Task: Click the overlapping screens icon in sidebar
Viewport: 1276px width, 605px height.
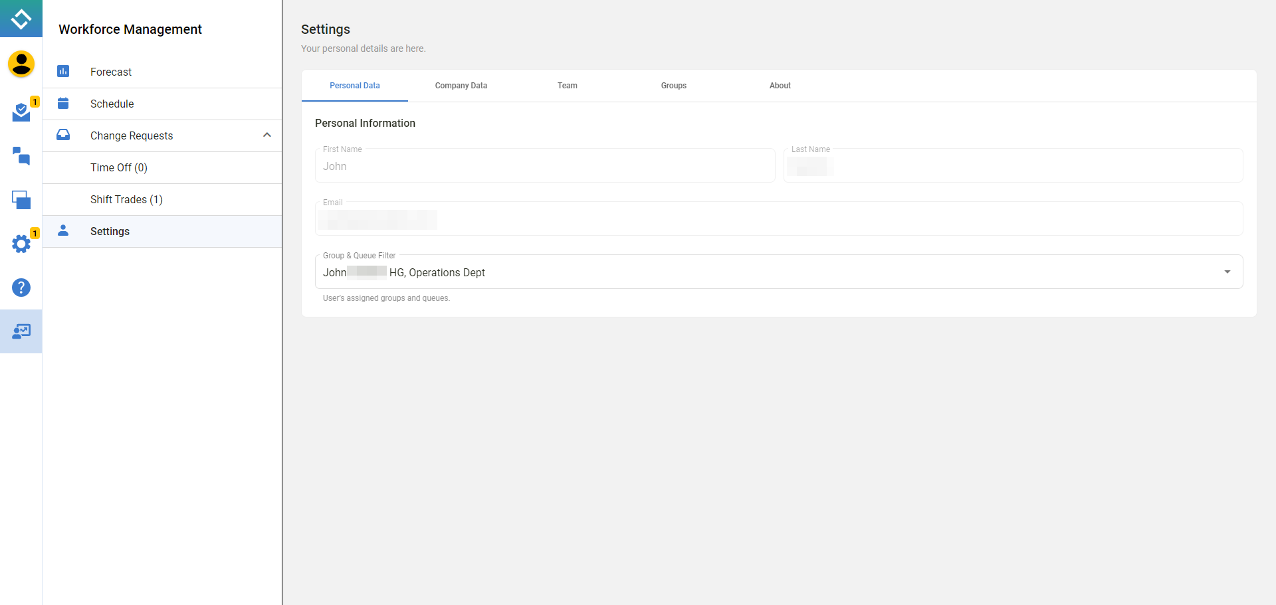Action: point(21,200)
